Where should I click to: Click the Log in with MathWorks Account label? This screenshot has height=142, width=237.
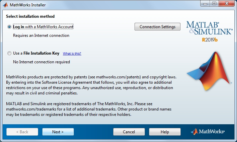click(x=43, y=27)
